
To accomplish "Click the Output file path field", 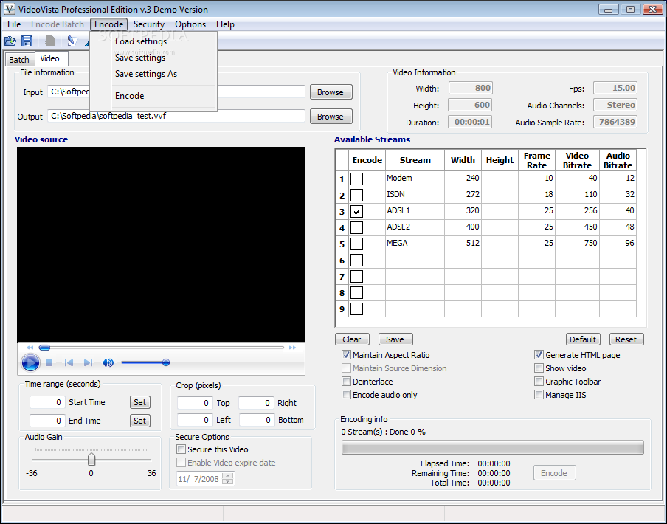I will 176,116.
